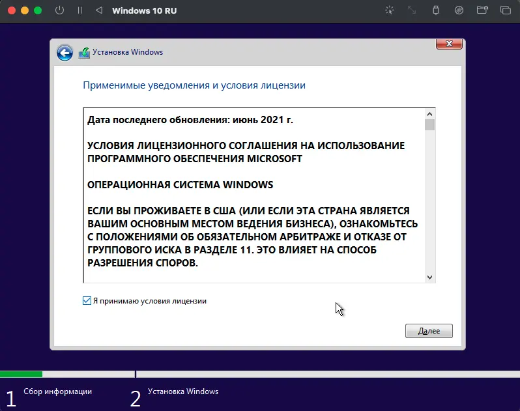This screenshot has width=520, height=411.
Task: Click the Далее button
Action: click(x=429, y=331)
